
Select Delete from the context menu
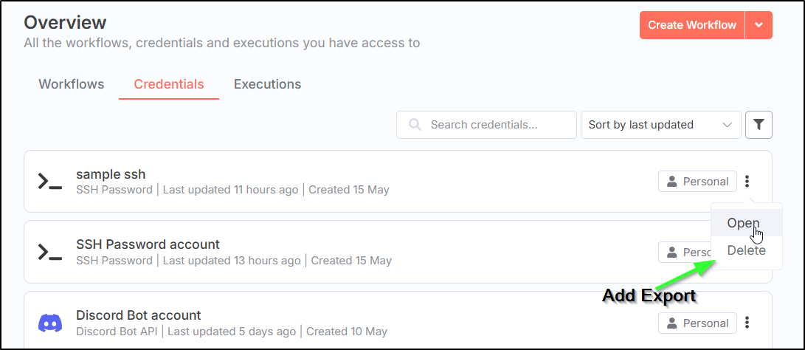(x=746, y=250)
